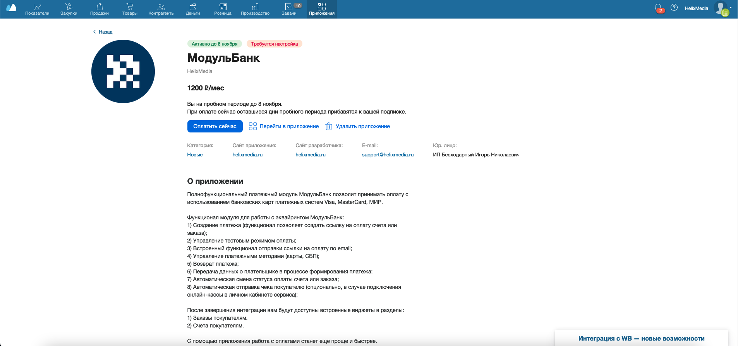Open notifications bell icon
The width and height of the screenshot is (738, 346).
(658, 8)
